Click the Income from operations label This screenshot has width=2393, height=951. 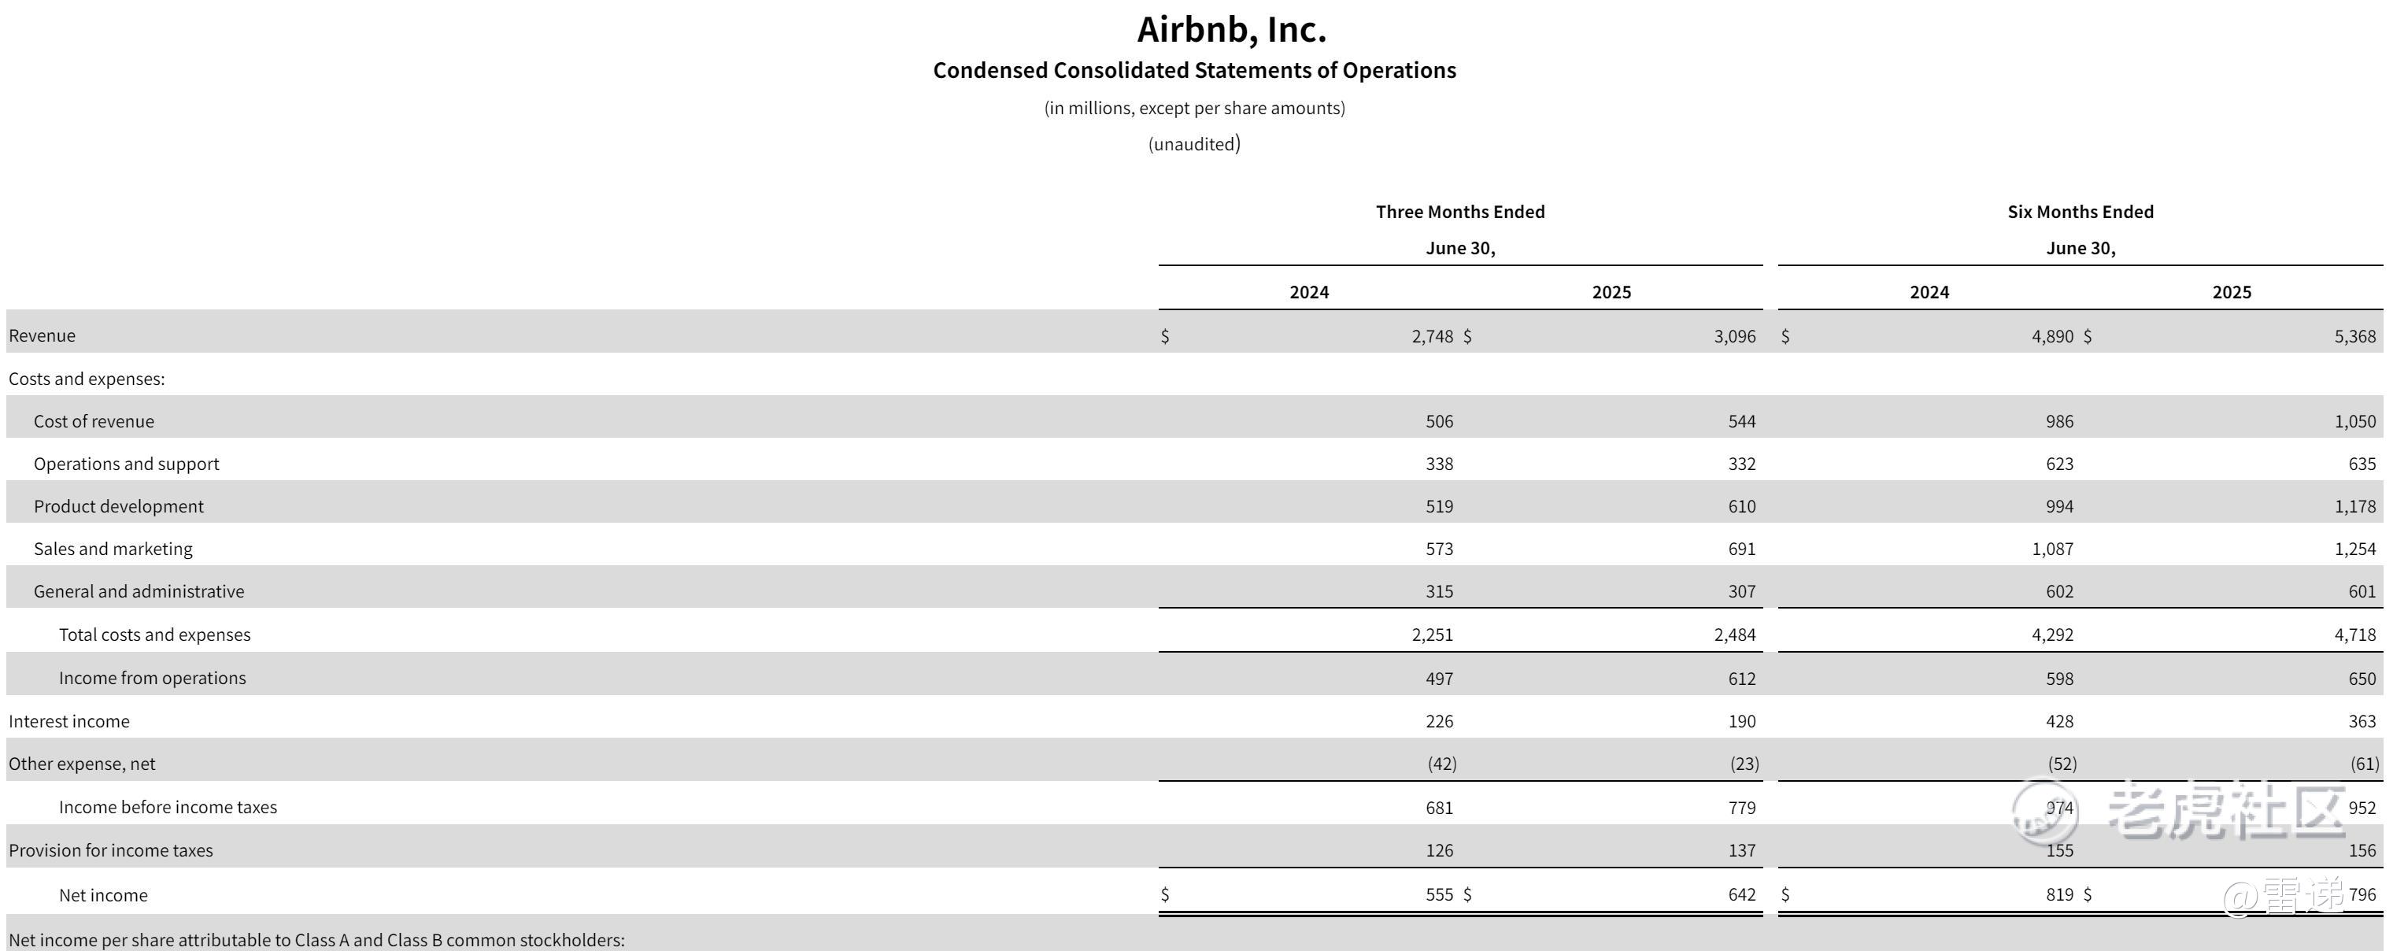[153, 678]
